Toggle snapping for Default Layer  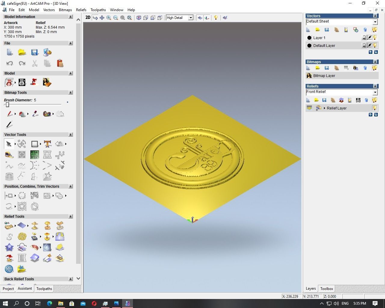pos(369,45)
